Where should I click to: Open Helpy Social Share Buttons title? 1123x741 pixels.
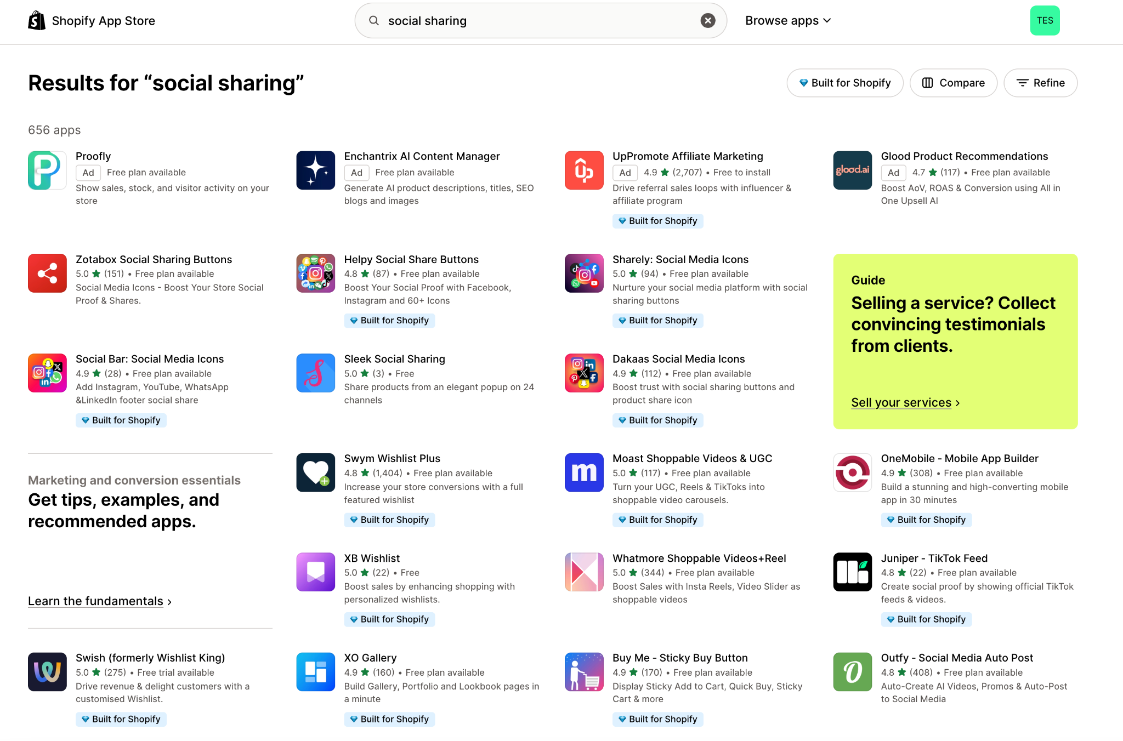[411, 259]
